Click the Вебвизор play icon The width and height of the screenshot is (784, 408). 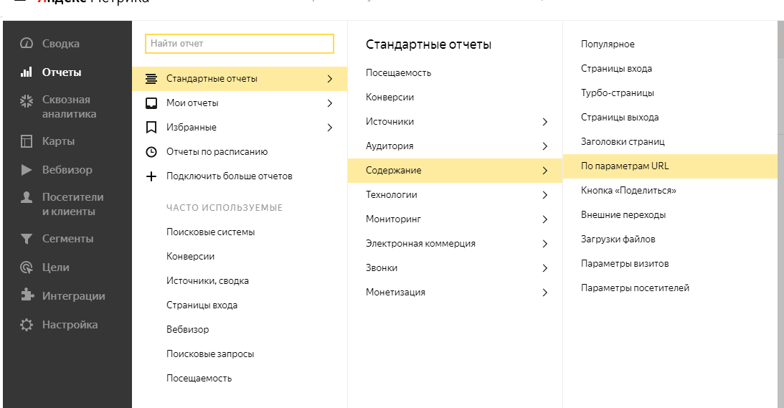click(x=26, y=170)
